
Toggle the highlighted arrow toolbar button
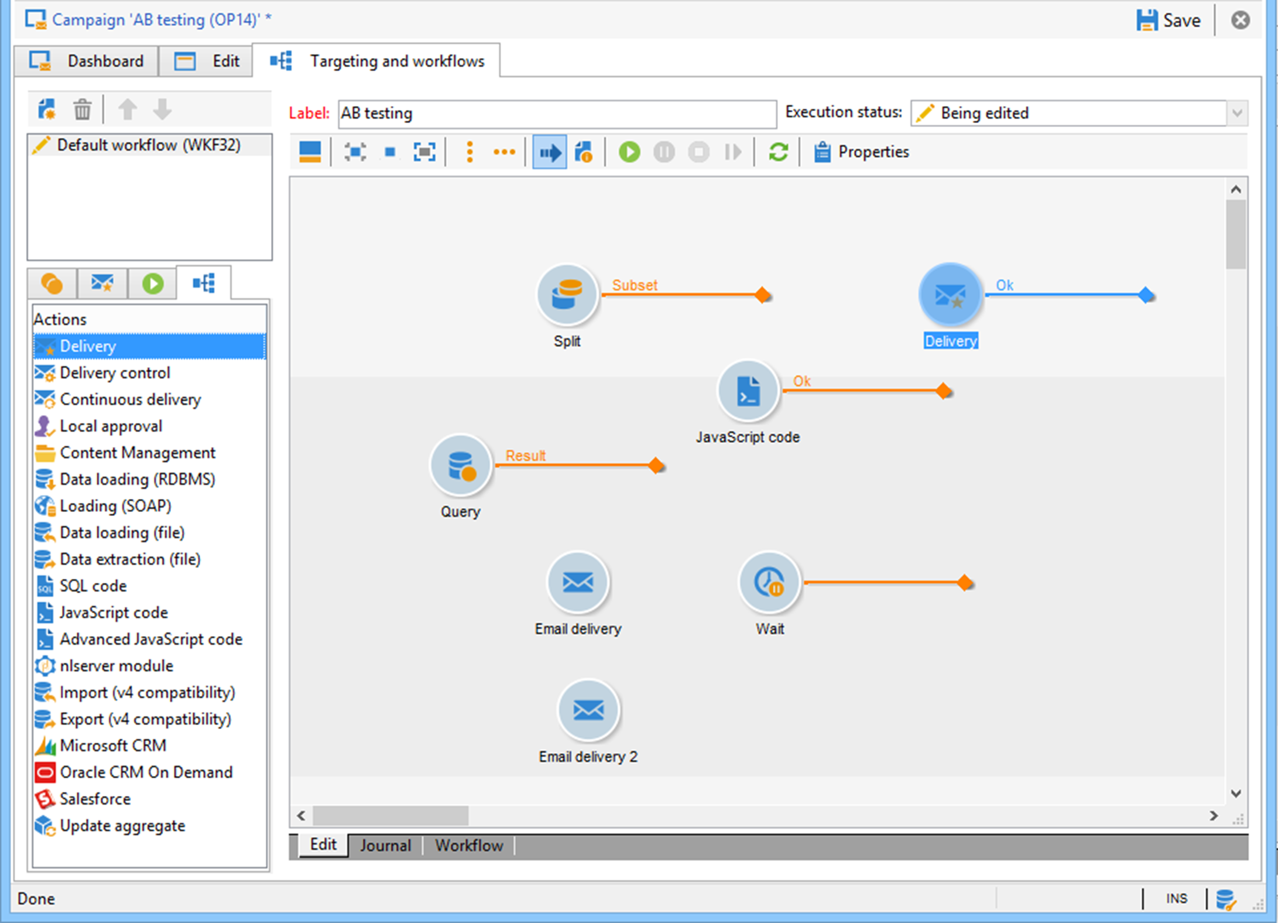tap(549, 152)
